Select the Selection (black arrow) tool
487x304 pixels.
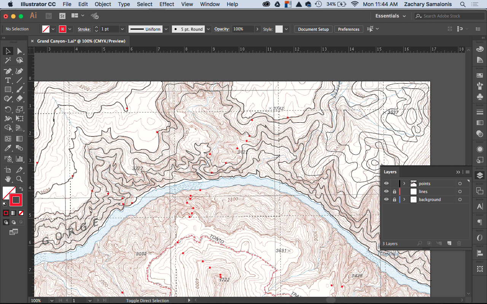[8, 51]
